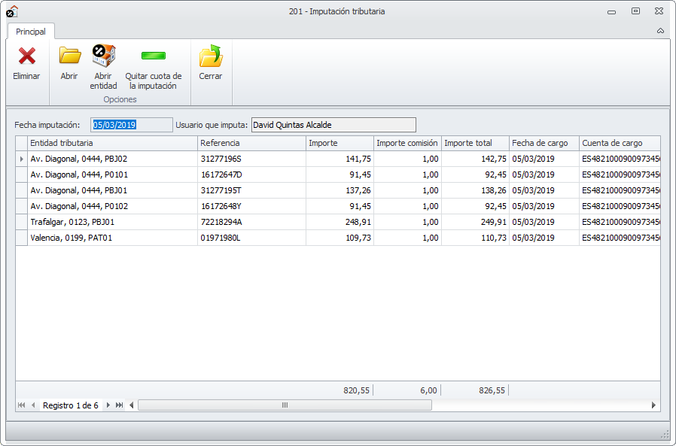Select the Valencia, 0199, PAT01 row
676x446 pixels.
point(112,238)
